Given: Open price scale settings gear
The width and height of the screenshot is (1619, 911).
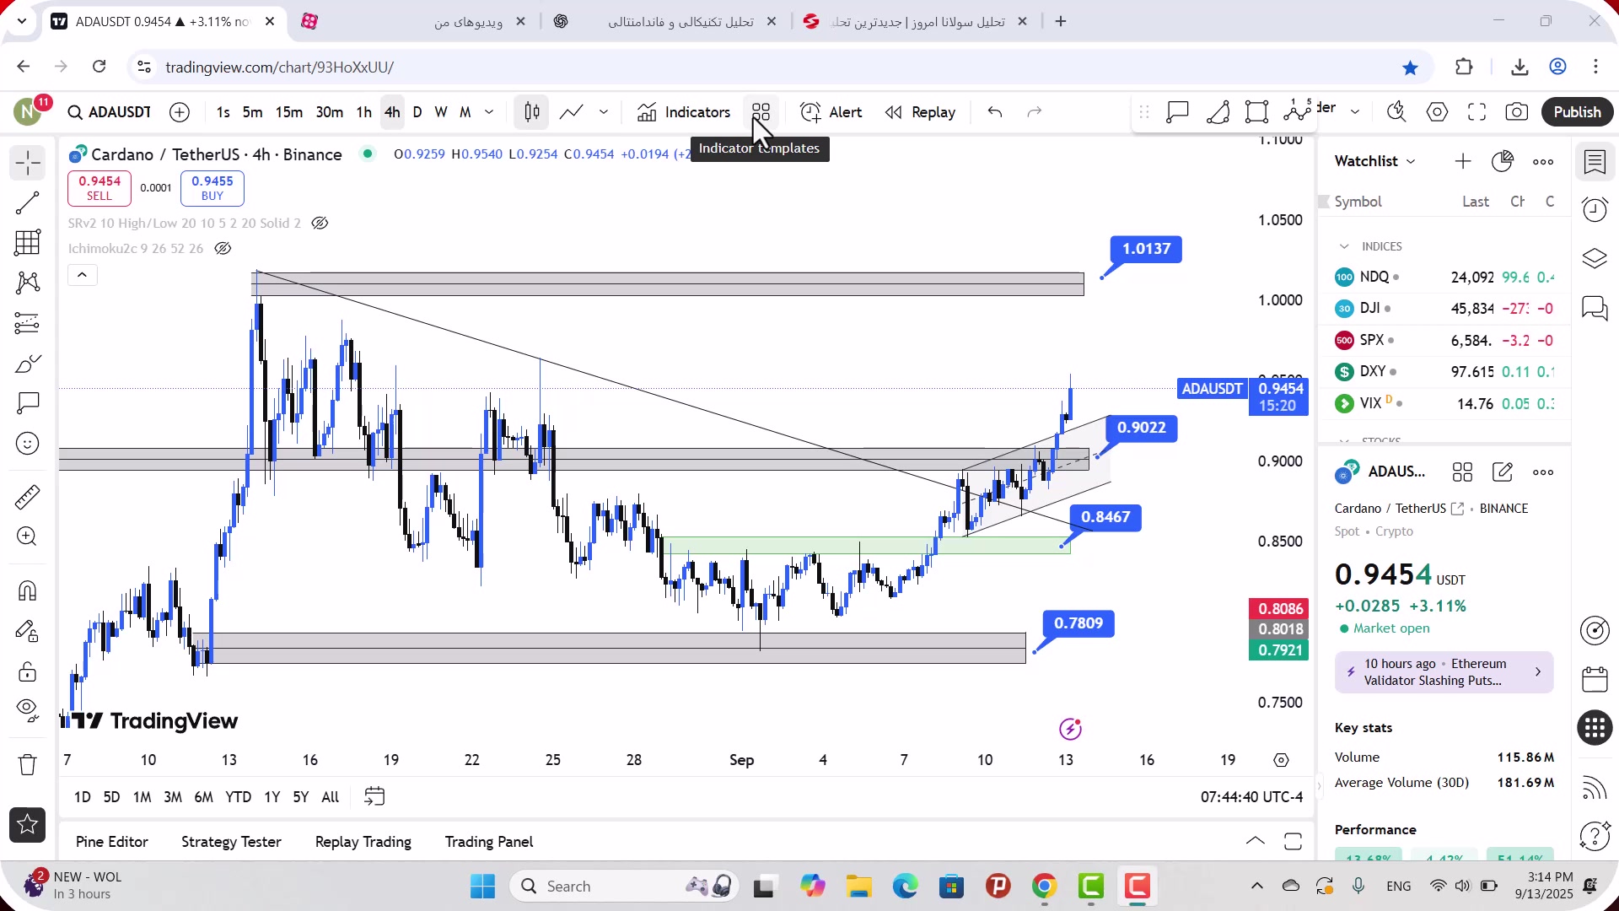Looking at the screenshot, I should (x=1281, y=760).
